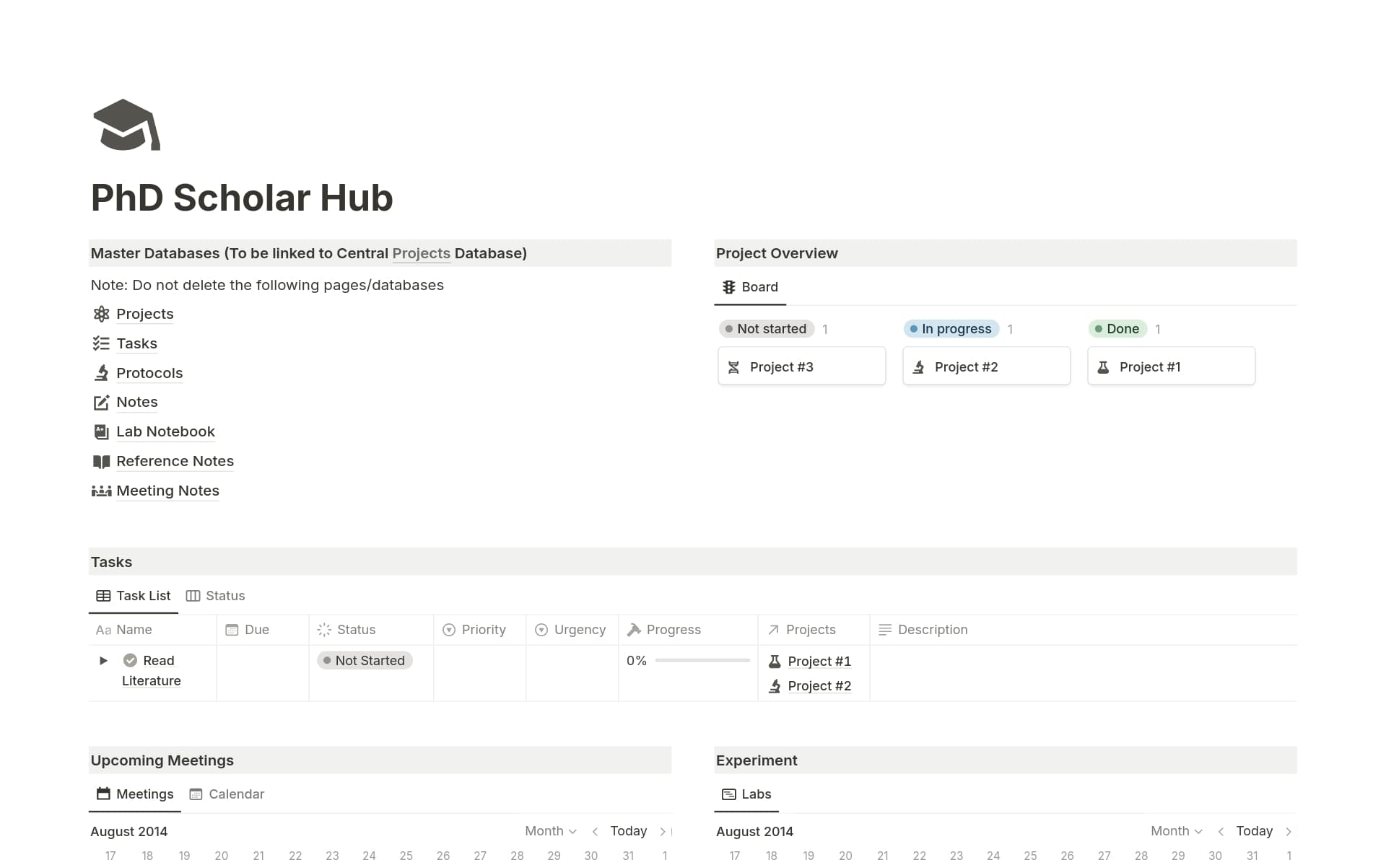Click the Reference Notes book icon

101,461
